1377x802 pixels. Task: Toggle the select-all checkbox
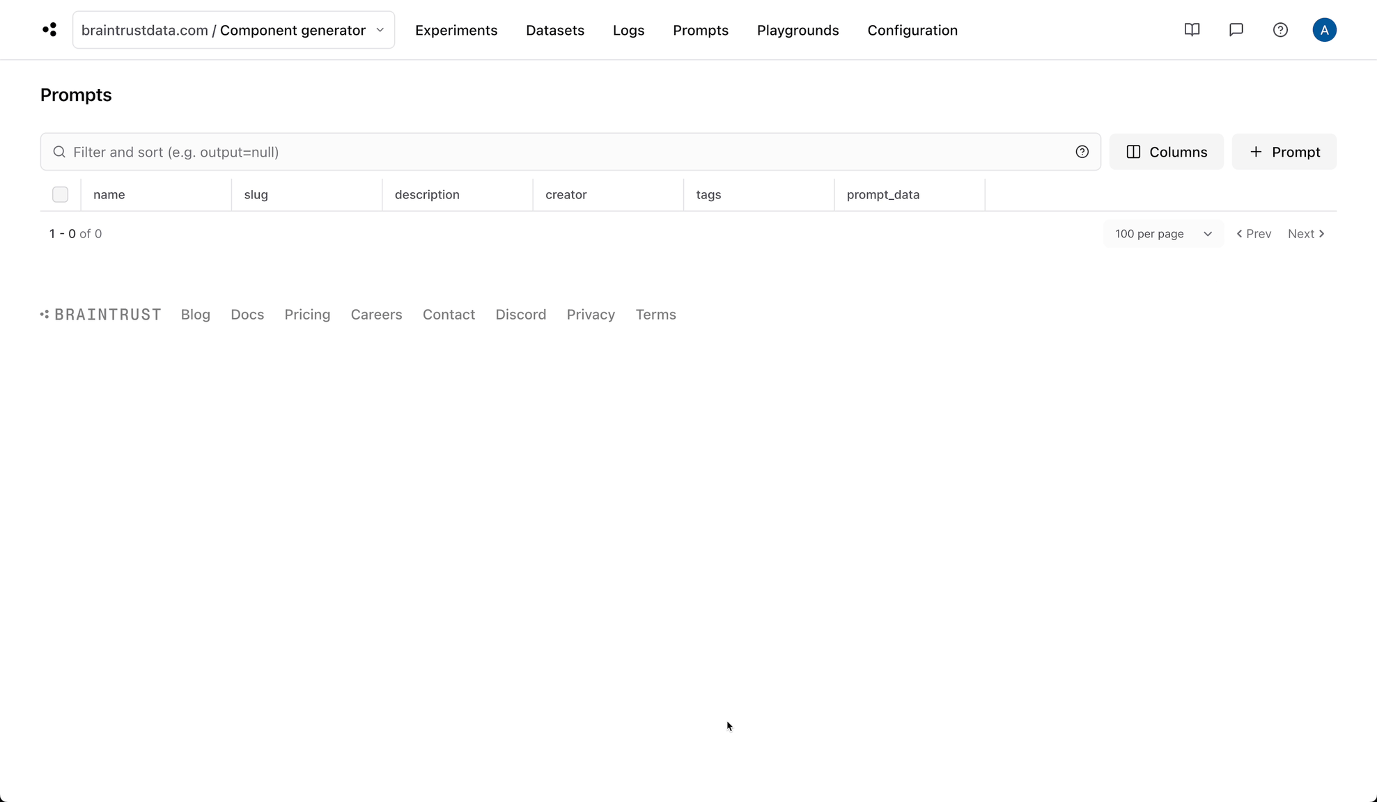(x=60, y=195)
